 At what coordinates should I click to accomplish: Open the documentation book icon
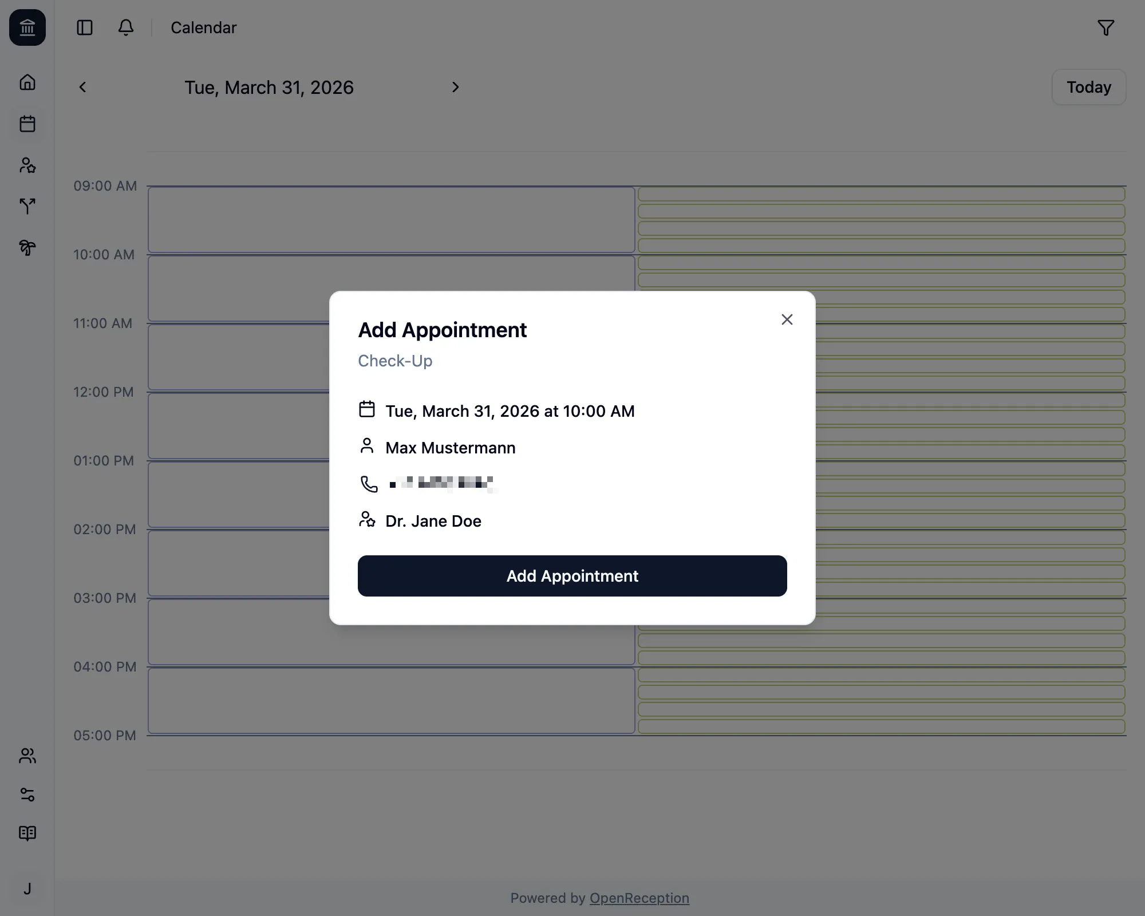click(27, 833)
